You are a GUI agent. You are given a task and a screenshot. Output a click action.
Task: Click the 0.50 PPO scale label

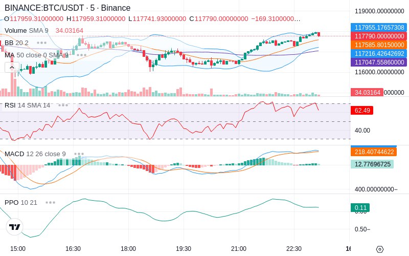tap(362, 229)
